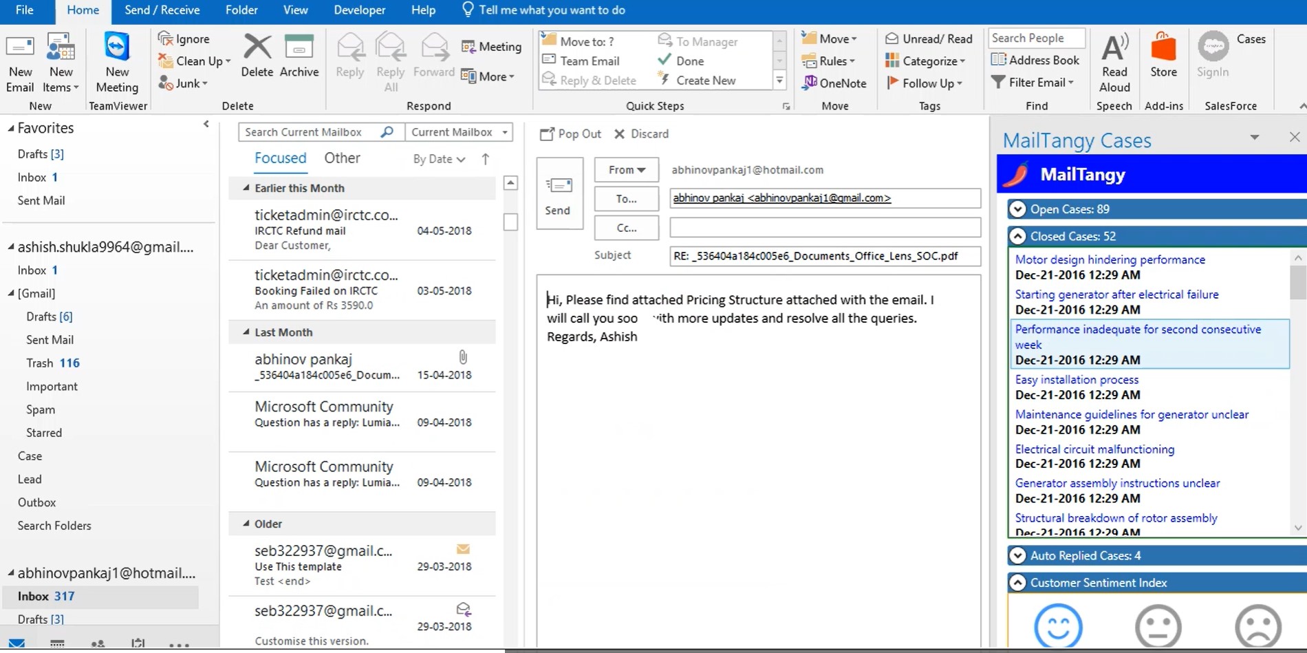The image size is (1307, 653).
Task: Switch to the Send / Receive tab
Action: click(x=162, y=10)
